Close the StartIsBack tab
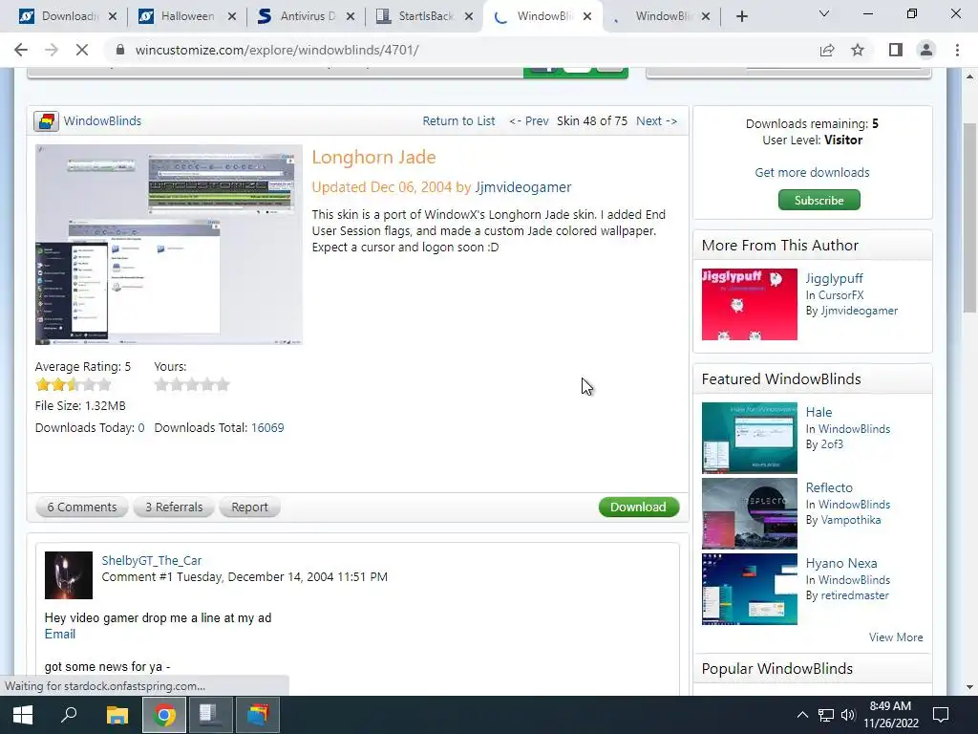 coord(469,17)
